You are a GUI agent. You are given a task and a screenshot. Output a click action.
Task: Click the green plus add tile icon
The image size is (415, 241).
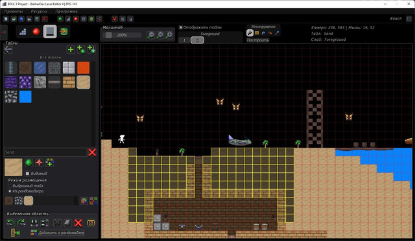(x=71, y=50)
